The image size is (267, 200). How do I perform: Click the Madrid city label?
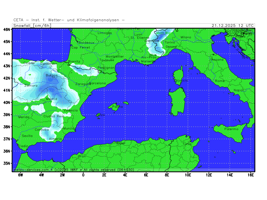[51, 99]
